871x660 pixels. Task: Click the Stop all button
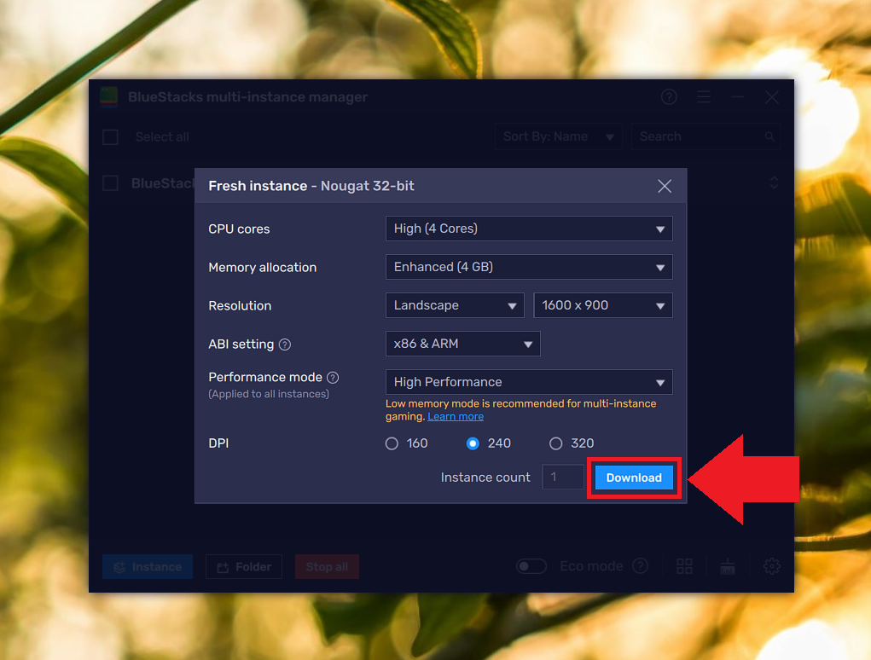tap(327, 566)
